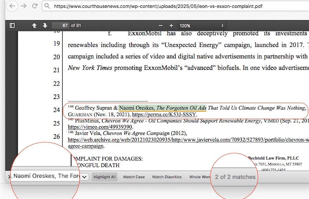Click the magnifier icon in address bar

[47, 6]
